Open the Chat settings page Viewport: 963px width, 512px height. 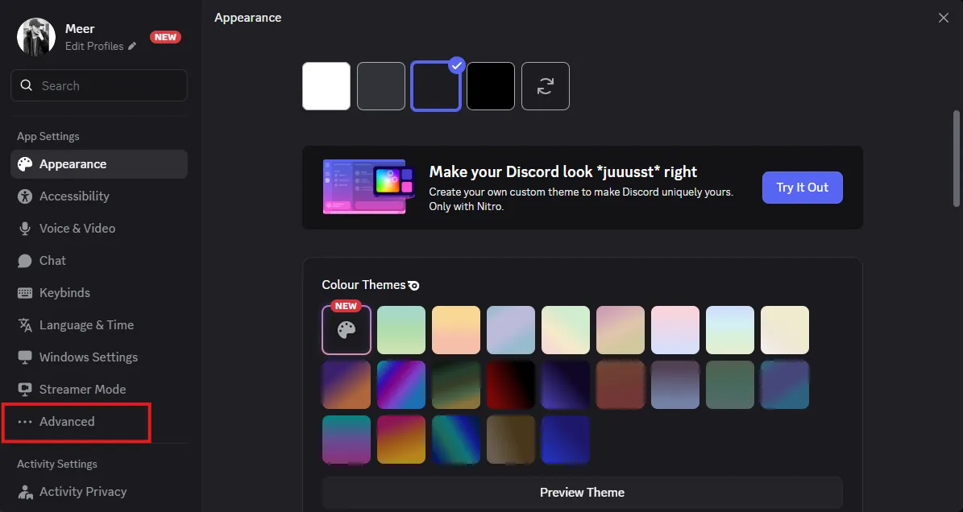[x=52, y=261]
